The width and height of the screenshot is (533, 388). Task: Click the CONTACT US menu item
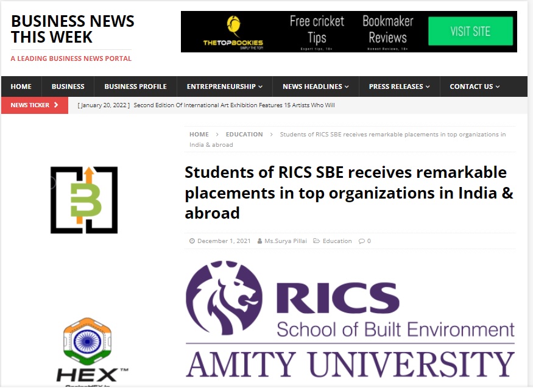click(474, 86)
